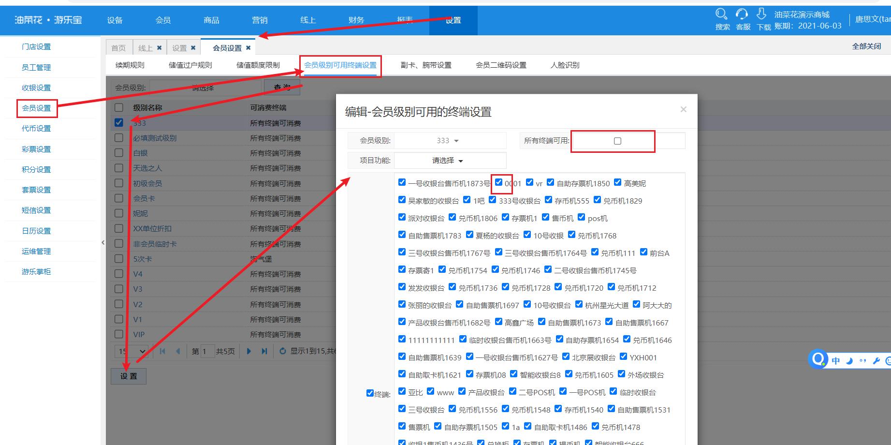
Task: Uncheck terminal 0001 checkbox
Action: coord(498,182)
